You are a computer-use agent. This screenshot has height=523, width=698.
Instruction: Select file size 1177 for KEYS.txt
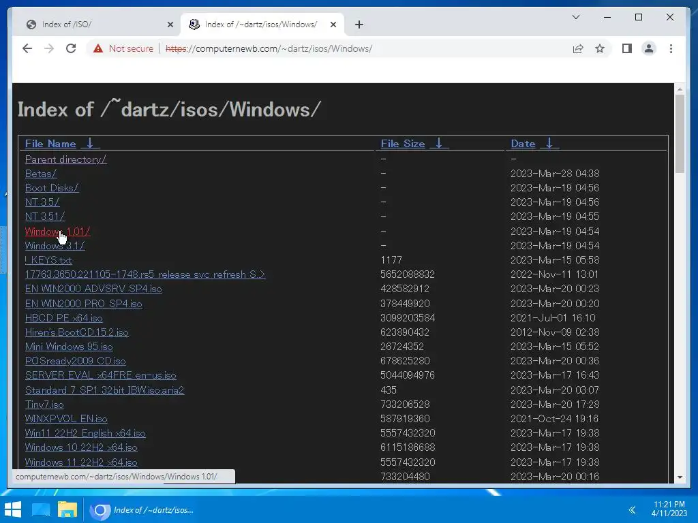point(391,259)
